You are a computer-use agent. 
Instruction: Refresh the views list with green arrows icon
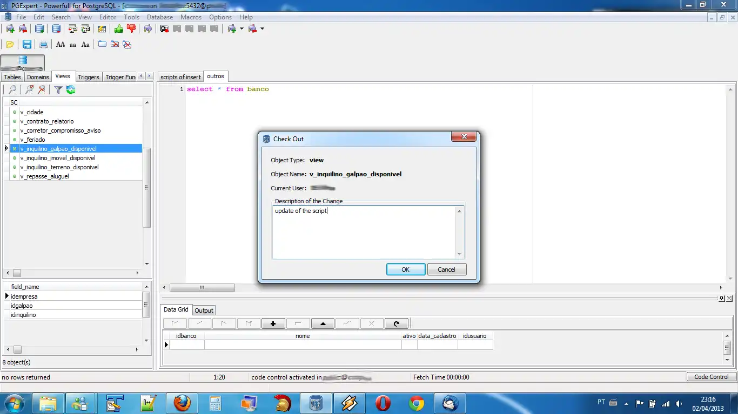coord(71,90)
